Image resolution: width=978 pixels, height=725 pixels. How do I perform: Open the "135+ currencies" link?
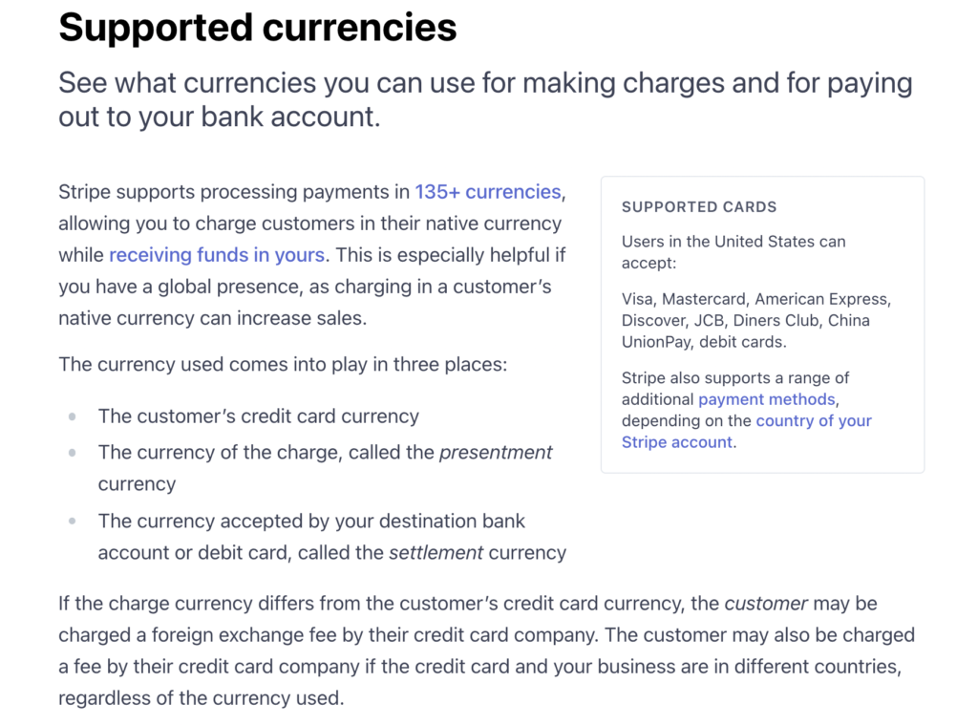(x=487, y=192)
